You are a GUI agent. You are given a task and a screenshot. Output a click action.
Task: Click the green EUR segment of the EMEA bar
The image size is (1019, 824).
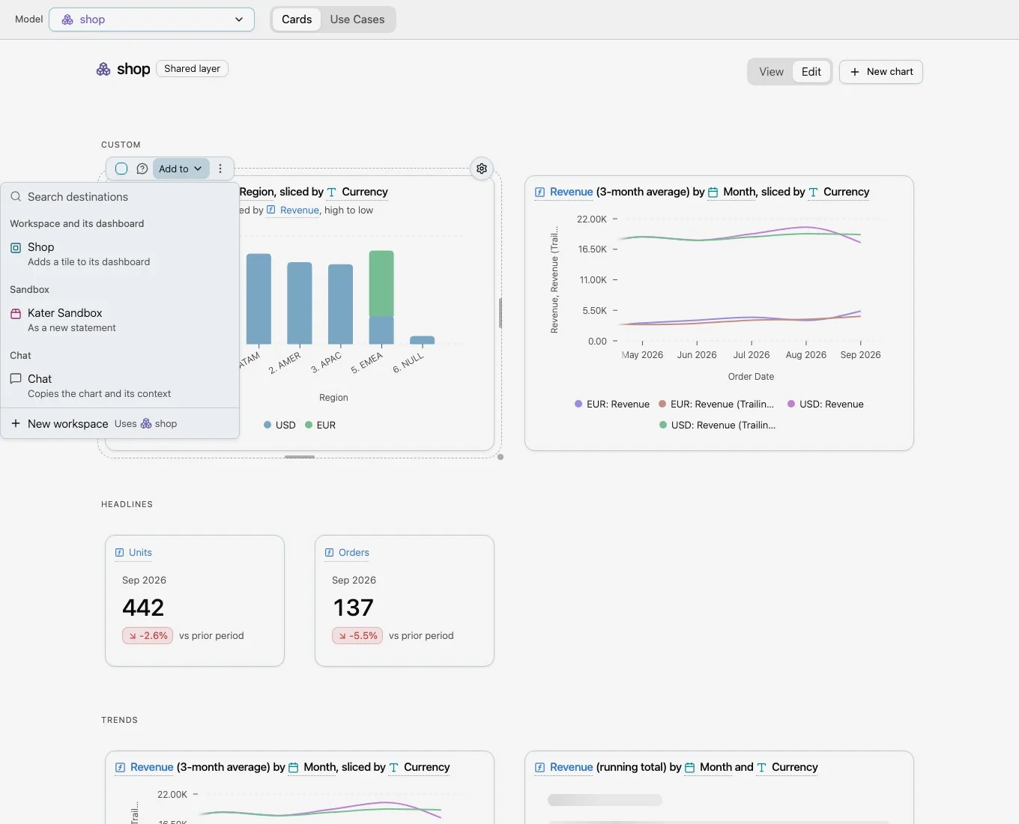coord(381,283)
